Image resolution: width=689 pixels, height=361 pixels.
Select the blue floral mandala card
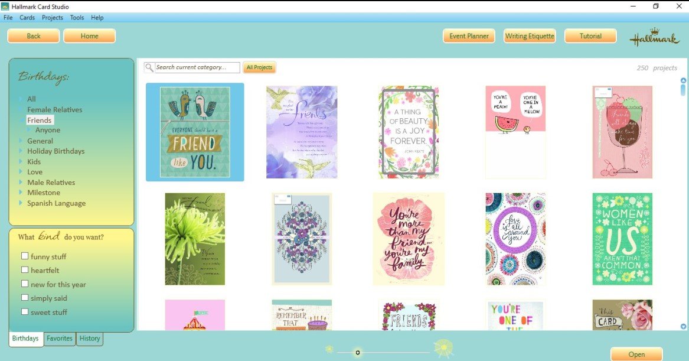(x=302, y=239)
